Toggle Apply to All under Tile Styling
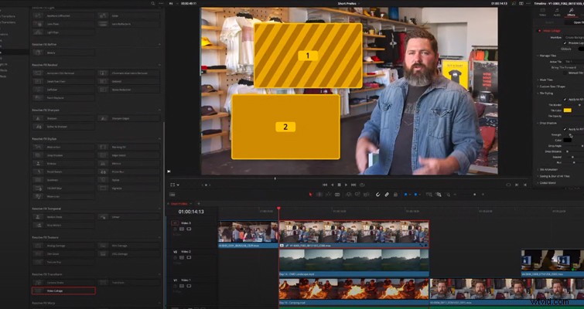Image resolution: width=584 pixels, height=309 pixels. point(565,100)
